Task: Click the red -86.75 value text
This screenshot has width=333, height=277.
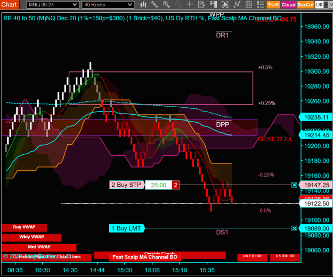Action: click(x=289, y=20)
